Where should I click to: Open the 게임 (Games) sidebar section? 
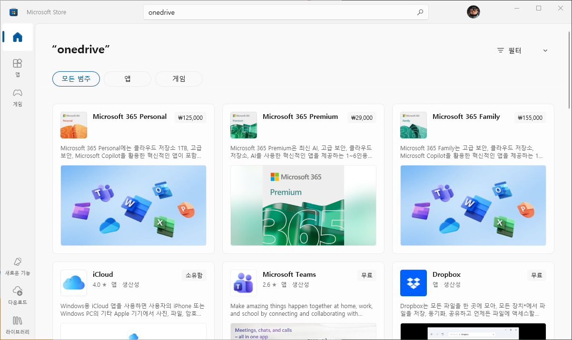point(17,97)
